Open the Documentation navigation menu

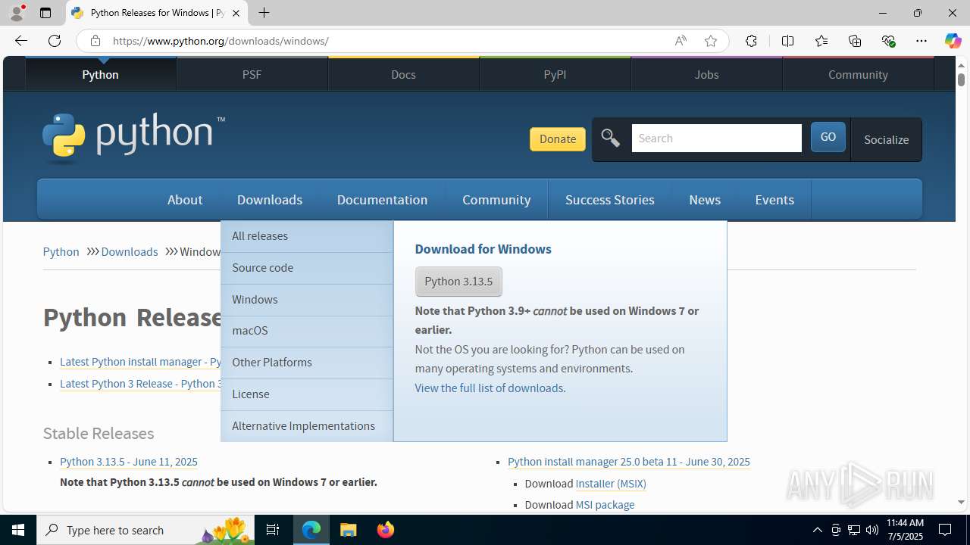[x=382, y=200]
